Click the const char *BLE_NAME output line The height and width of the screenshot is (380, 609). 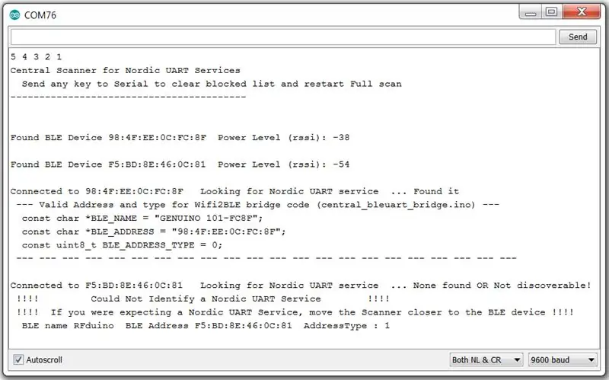[x=142, y=219]
